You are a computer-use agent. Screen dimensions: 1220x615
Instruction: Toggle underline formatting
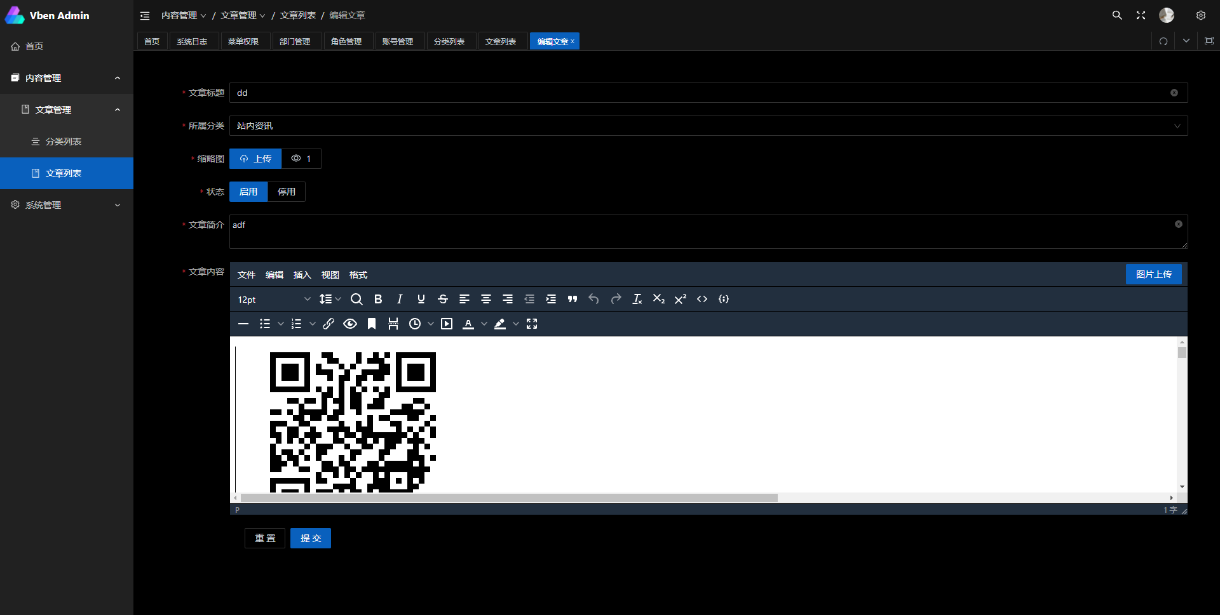coord(421,299)
